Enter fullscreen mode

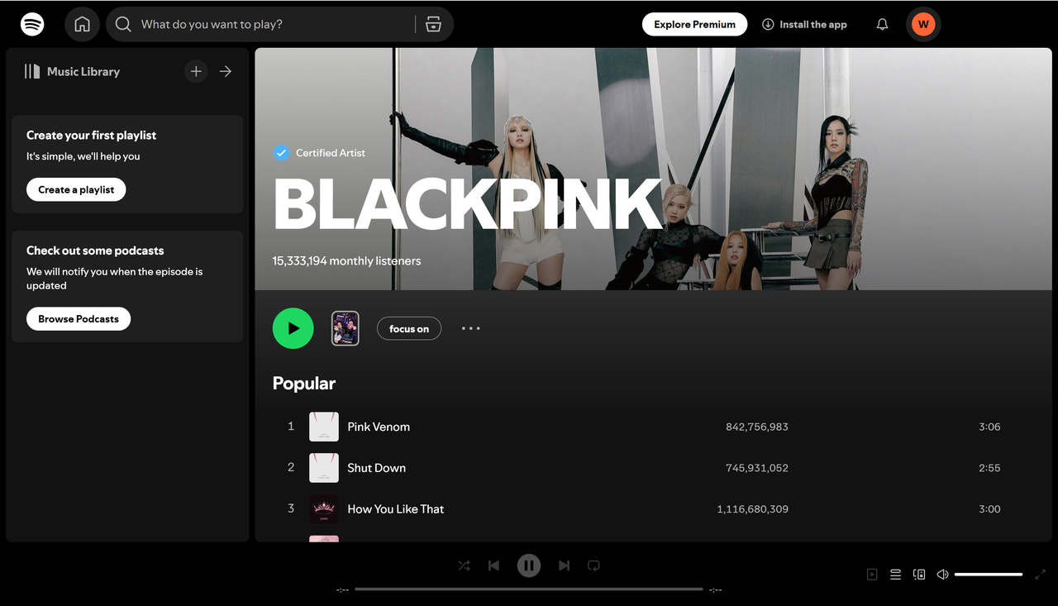tap(1040, 574)
